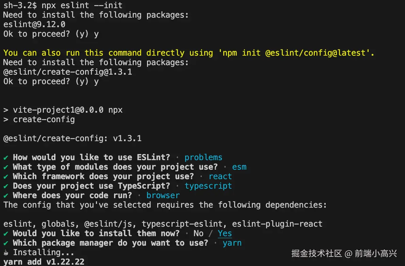This screenshot has height=266, width=405.
Task: Click the blue problems answer
Action: (203, 157)
